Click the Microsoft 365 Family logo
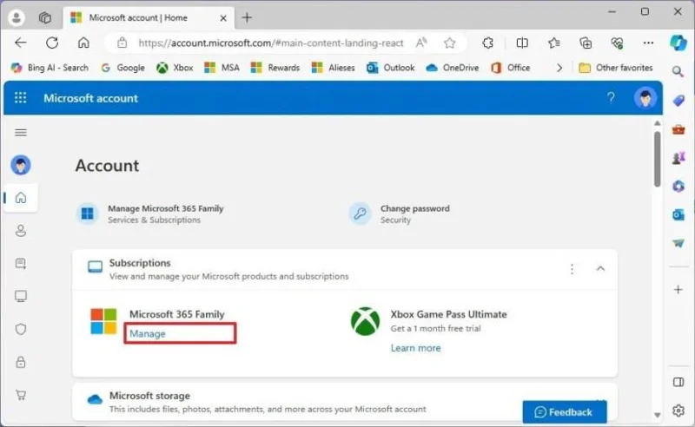 (x=103, y=321)
